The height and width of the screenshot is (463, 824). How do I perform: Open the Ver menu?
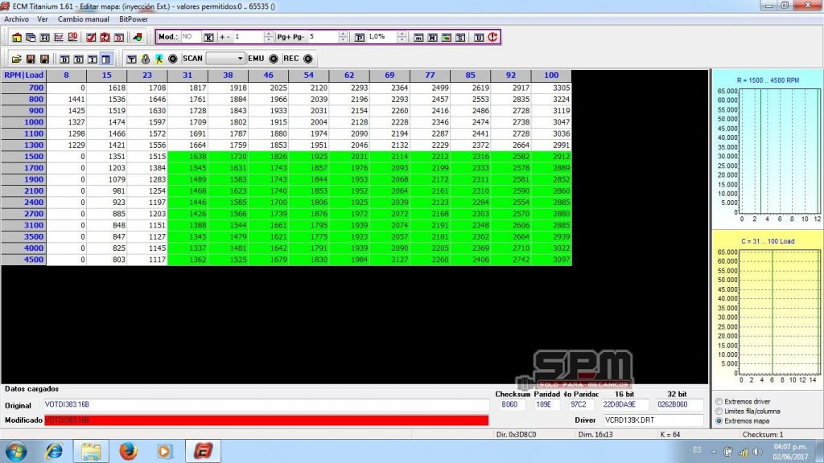pos(43,19)
